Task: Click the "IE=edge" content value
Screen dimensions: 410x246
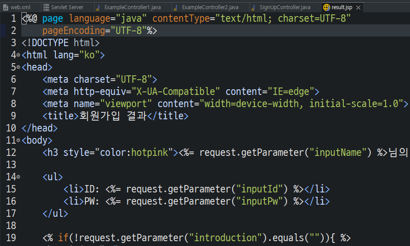Action: (291, 92)
